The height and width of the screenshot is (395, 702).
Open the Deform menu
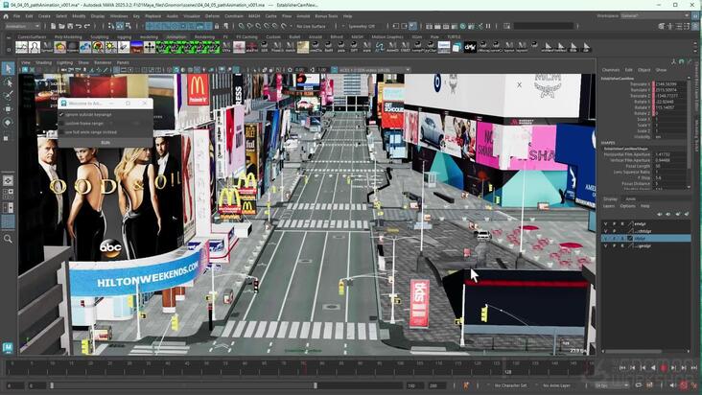(x=212, y=16)
